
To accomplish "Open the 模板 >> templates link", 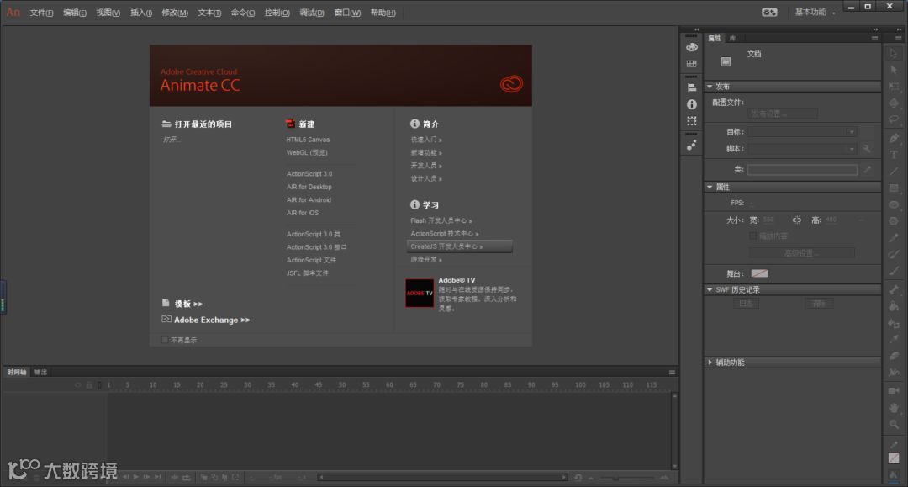I will [x=188, y=304].
